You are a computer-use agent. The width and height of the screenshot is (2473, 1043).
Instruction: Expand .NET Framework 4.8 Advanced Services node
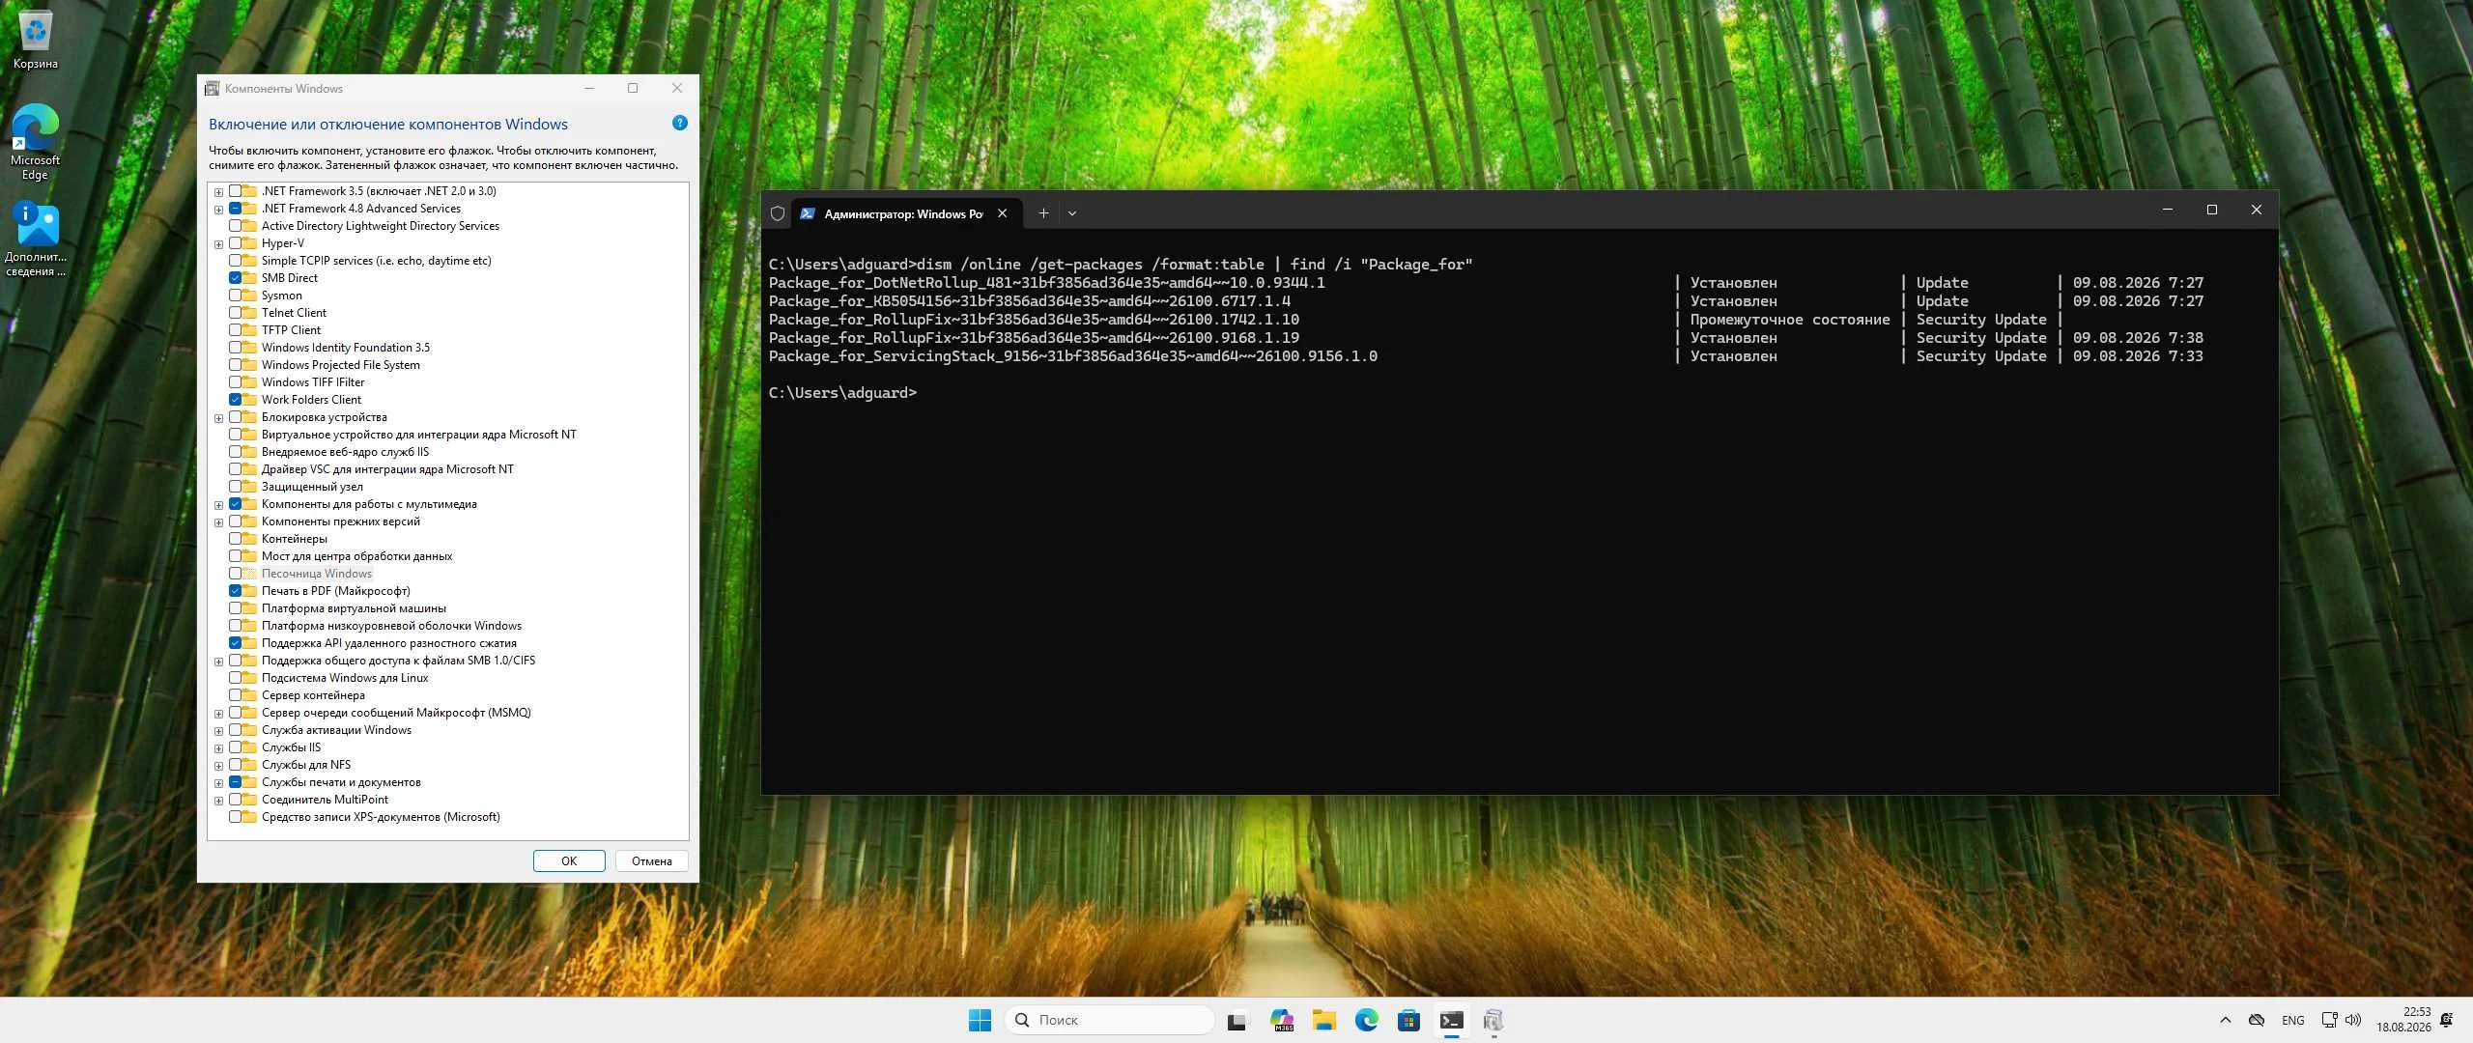(218, 210)
